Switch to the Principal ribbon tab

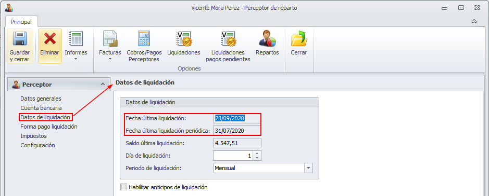pyautogui.click(x=21, y=22)
